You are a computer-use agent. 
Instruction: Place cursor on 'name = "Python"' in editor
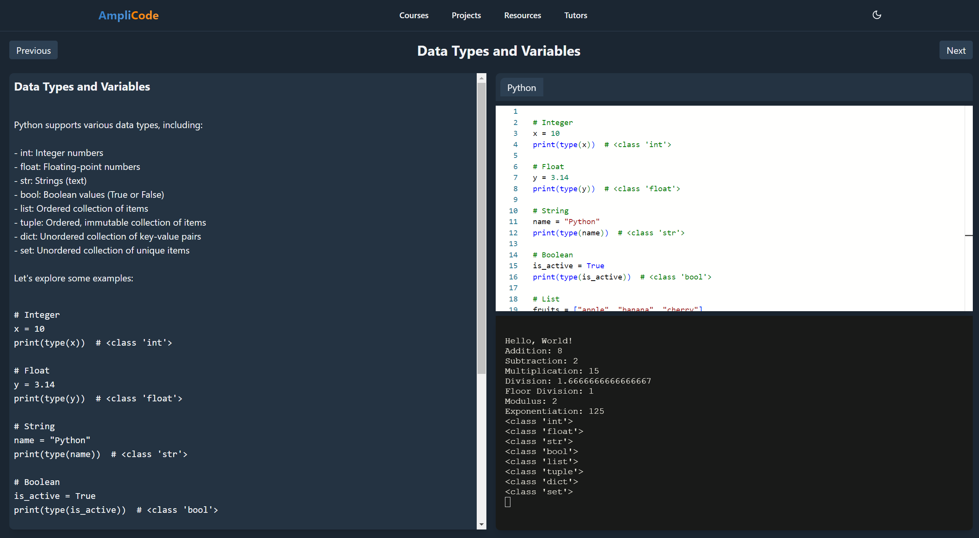566,222
